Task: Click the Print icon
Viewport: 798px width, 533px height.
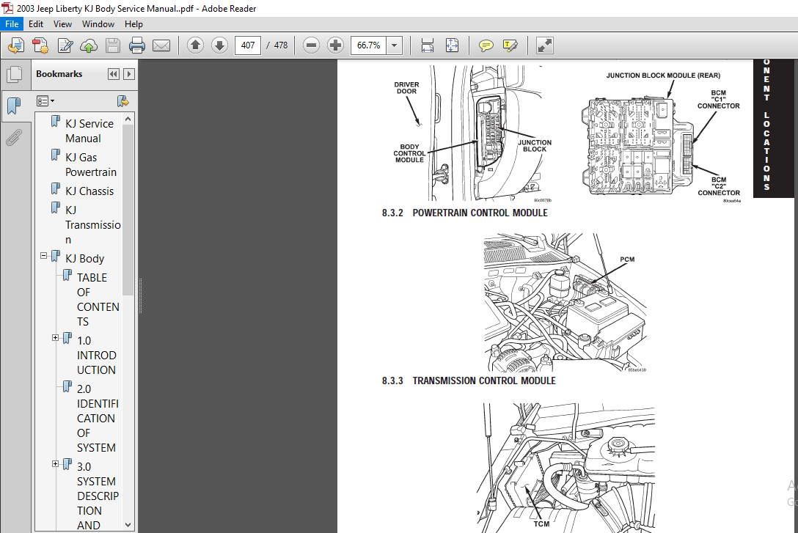Action: [137, 45]
